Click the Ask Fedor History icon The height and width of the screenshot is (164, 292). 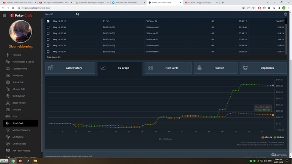pyautogui.click(x=8, y=150)
